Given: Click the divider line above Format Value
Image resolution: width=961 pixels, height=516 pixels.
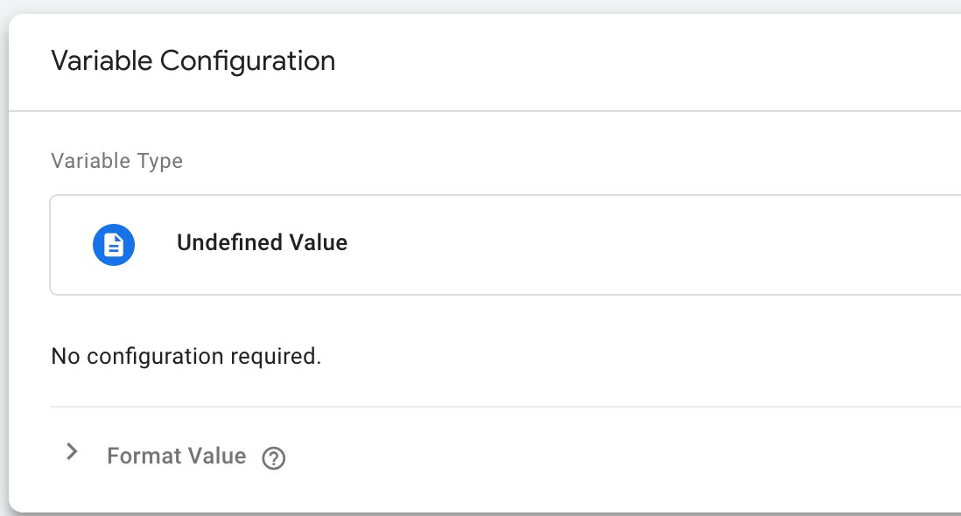Looking at the screenshot, I should point(505,407).
